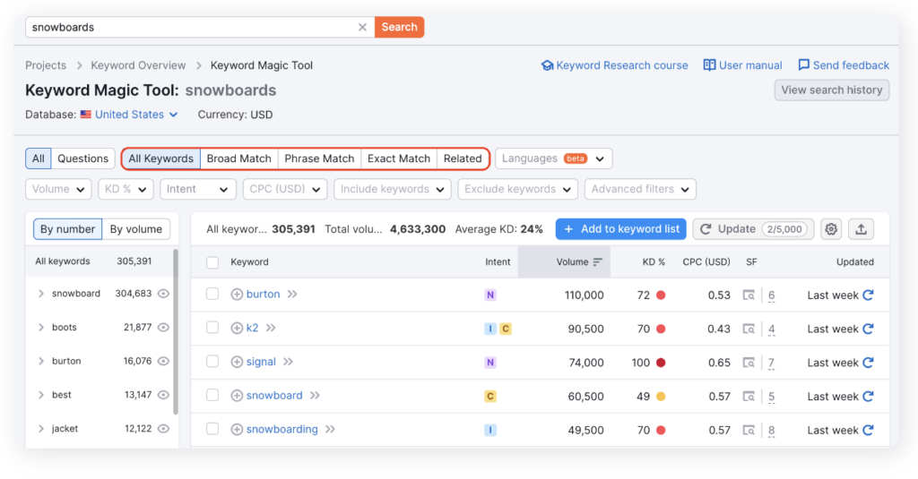The image size is (918, 479).
Task: Open table settings gear icon
Action: pyautogui.click(x=831, y=229)
